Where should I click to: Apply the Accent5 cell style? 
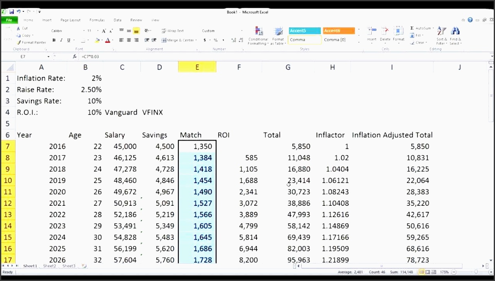pos(305,31)
